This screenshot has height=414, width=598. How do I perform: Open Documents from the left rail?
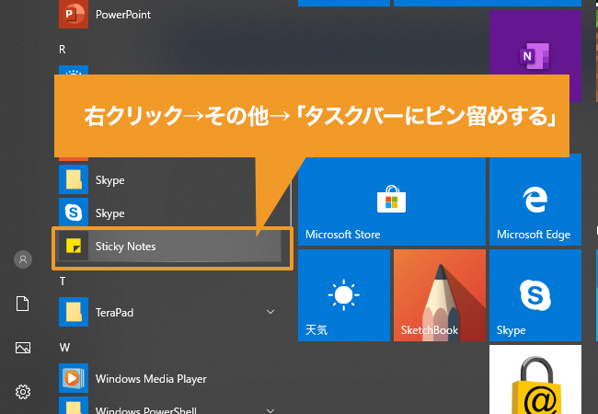point(23,305)
